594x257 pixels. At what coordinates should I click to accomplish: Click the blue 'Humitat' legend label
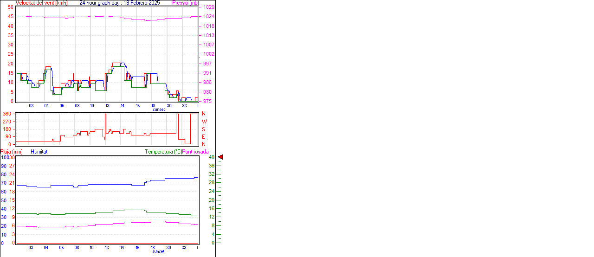[x=39, y=152]
